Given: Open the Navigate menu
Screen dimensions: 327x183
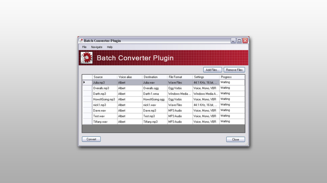Looking at the screenshot, I should (97, 47).
